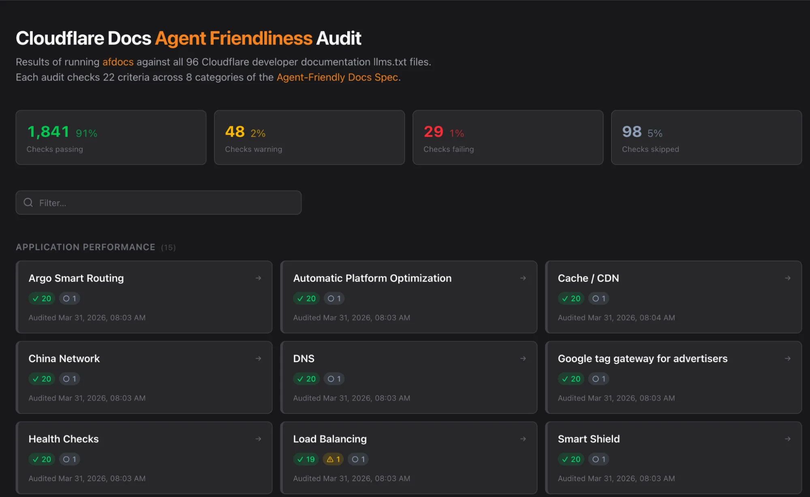Click arrow icon on Load Balancing card
The width and height of the screenshot is (810, 497).
[x=523, y=439]
